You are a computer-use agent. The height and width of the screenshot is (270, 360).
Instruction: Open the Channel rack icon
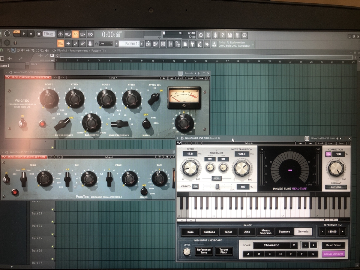pyautogui.click(x=163, y=43)
